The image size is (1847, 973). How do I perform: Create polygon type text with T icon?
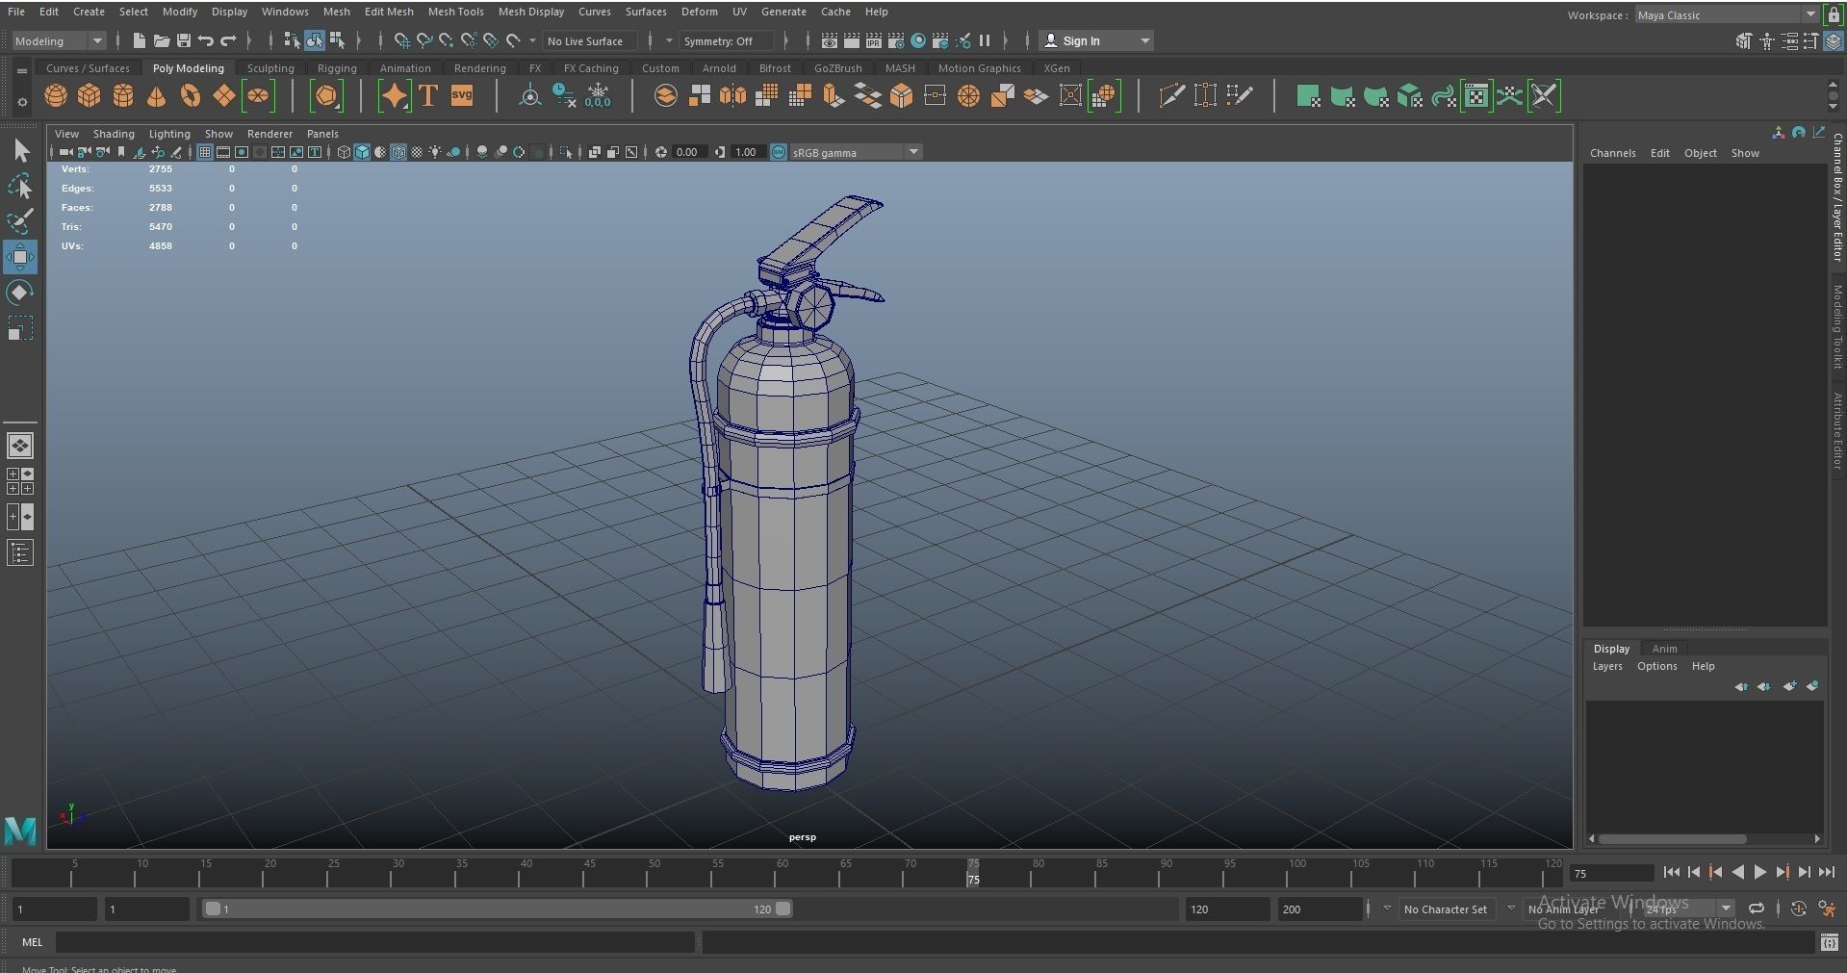[428, 95]
